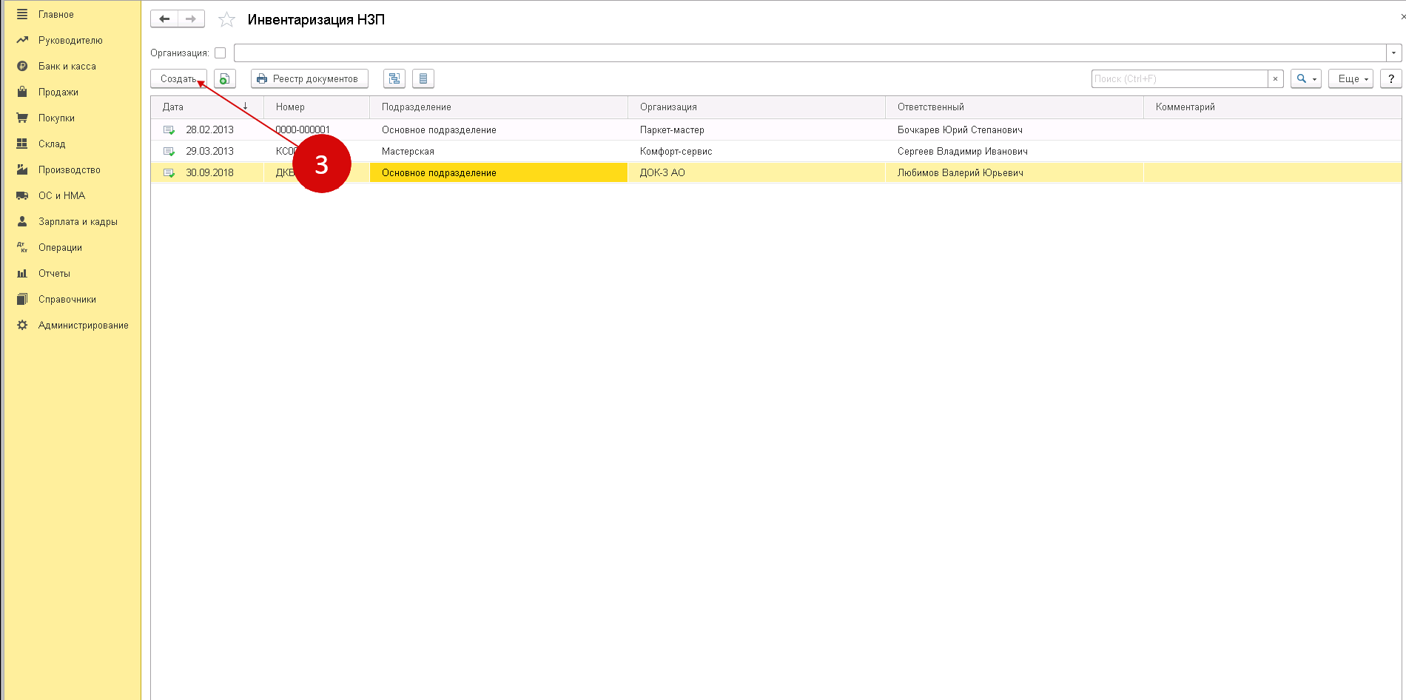This screenshot has height=700, width=1406.
Task: Open the search magnifier dropdown
Action: (x=1305, y=79)
